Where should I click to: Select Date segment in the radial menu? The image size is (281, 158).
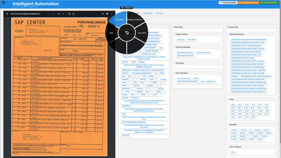(111, 33)
